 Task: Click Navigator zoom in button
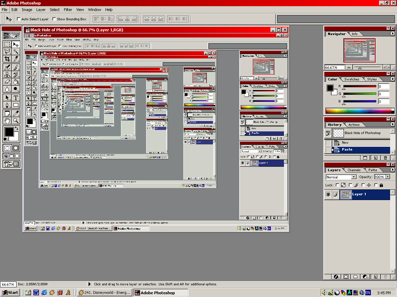coord(386,67)
